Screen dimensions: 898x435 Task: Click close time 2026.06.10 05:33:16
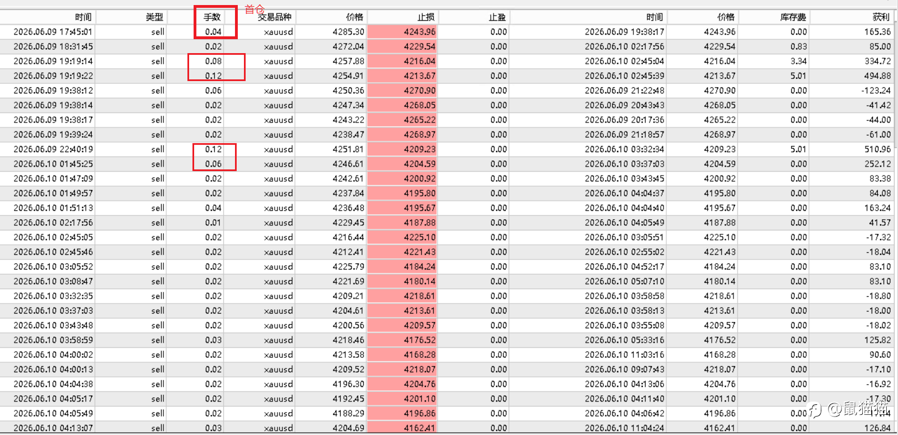click(x=624, y=340)
